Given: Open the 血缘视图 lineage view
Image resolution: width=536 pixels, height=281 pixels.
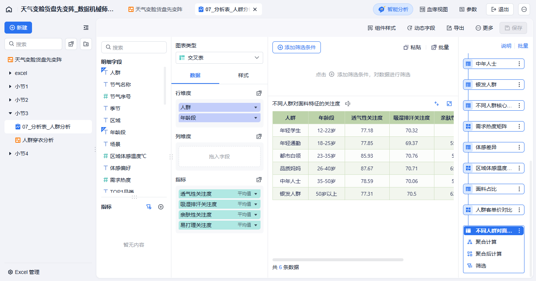Looking at the screenshot, I should tap(434, 9).
